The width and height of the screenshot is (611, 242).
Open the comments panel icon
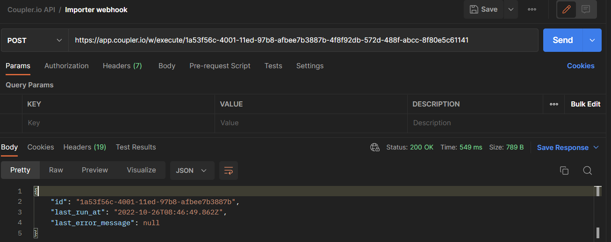tap(586, 9)
